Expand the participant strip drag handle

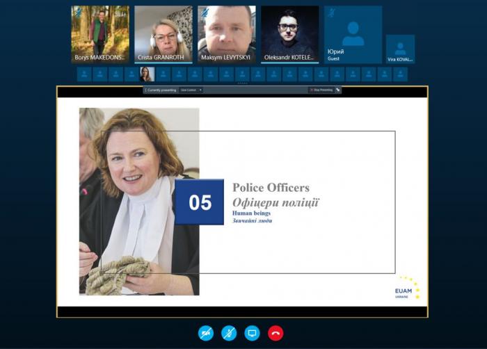coord(242,83)
